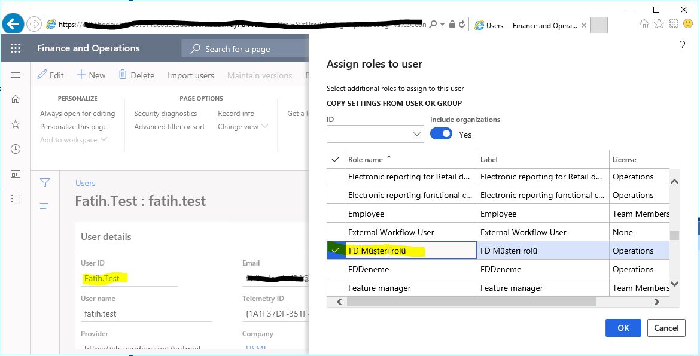Click Delete in the action bar
The height and width of the screenshot is (356, 700).
click(136, 75)
